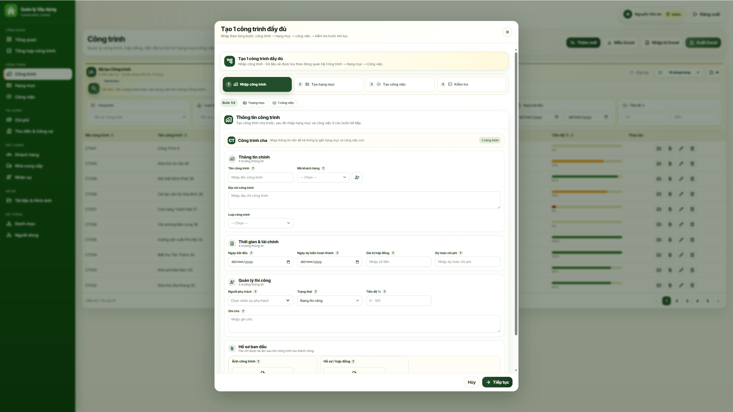Show help for Giá trị hợp đồng
733x412 pixels.
pyautogui.click(x=393, y=253)
